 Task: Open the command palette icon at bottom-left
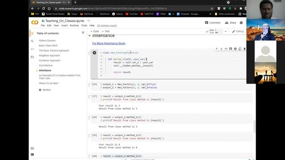tap(33, 148)
